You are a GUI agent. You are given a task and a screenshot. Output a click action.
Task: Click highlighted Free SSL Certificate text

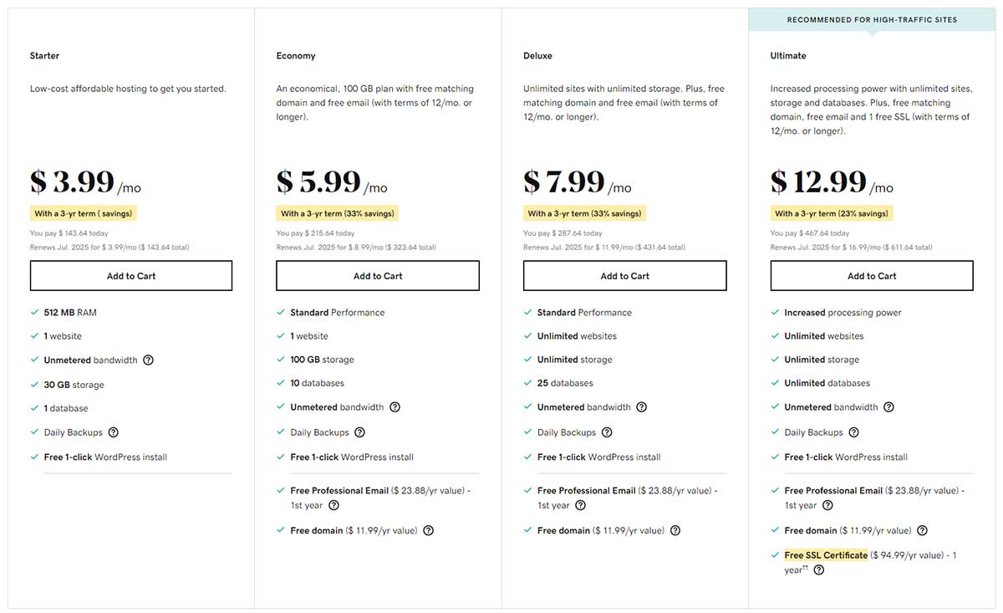[826, 555]
